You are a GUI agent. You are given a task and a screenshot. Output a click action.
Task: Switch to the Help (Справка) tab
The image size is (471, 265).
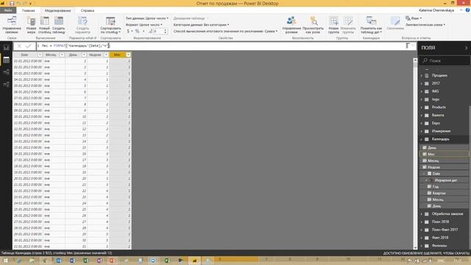88,10
